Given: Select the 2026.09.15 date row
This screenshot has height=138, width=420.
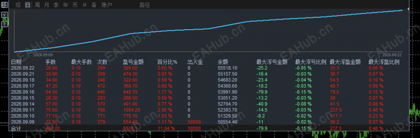Looking at the screenshot, I should 22,98.
